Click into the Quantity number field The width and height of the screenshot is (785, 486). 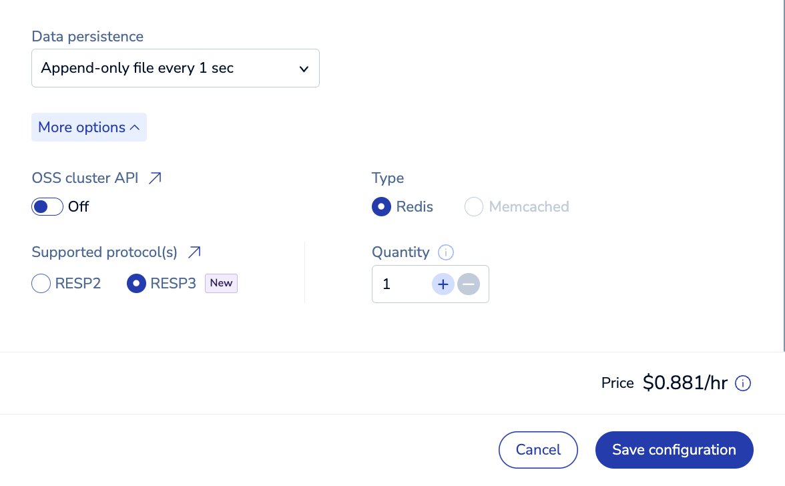tap(401, 284)
